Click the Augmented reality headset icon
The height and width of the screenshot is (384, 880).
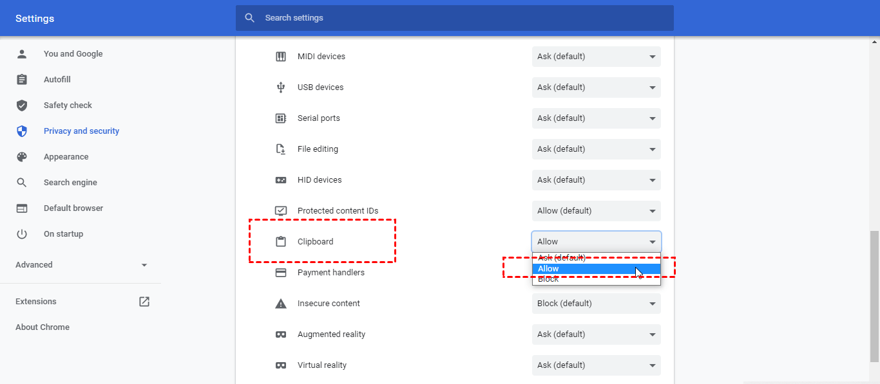pos(281,334)
